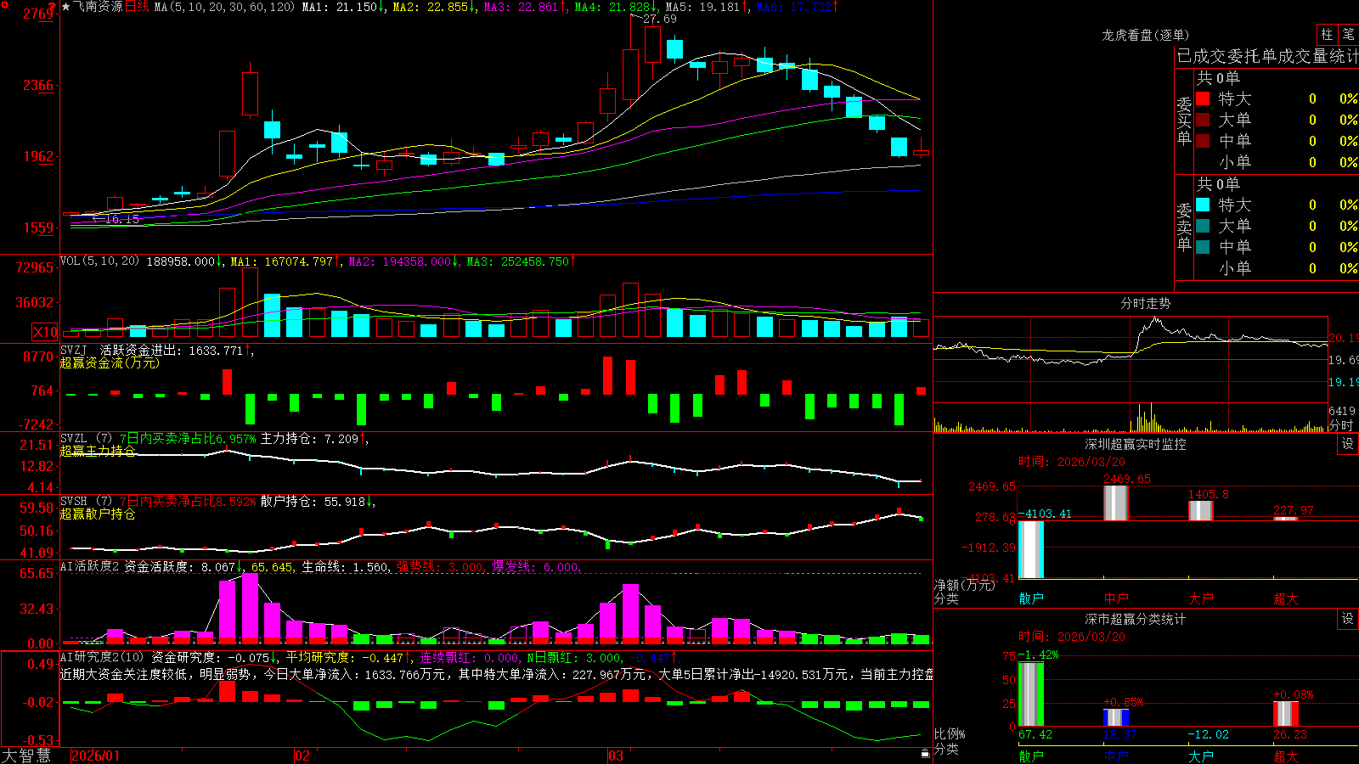Click the 超赢资金流(万元) label
This screenshot has width=1359, height=764.
coord(110,362)
